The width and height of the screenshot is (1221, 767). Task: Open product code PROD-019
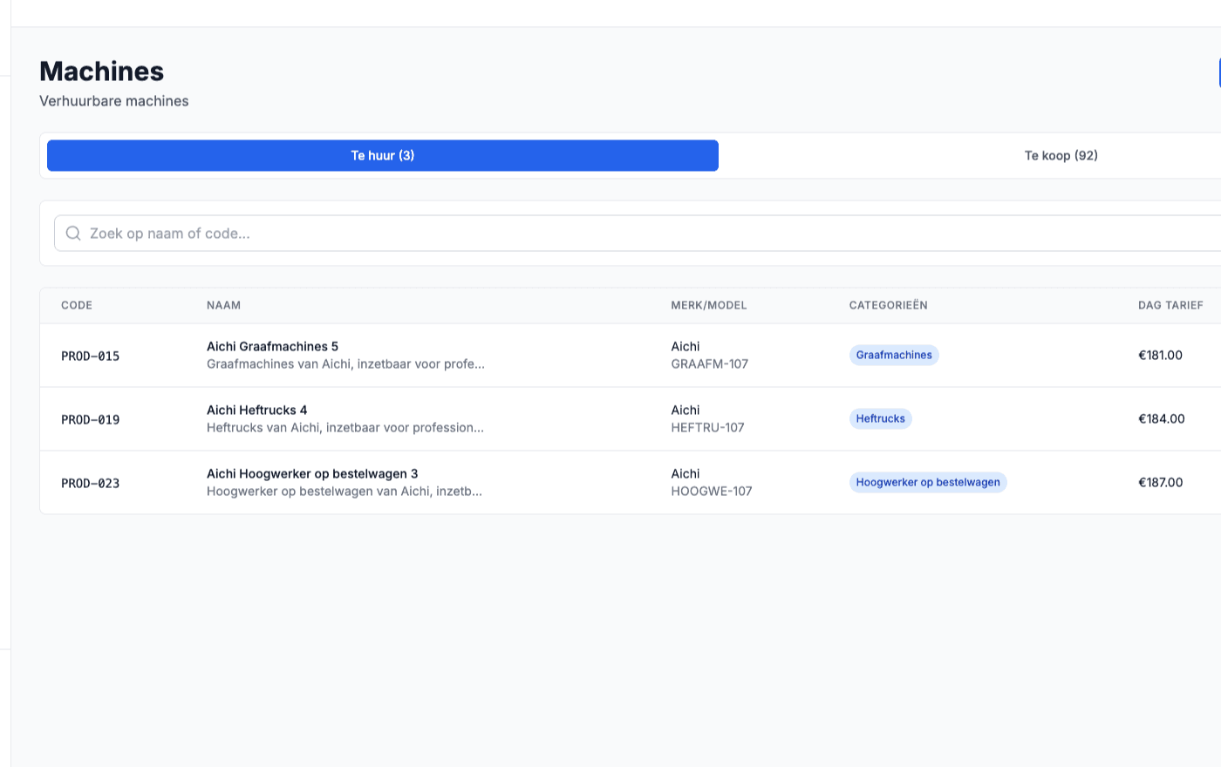(x=90, y=419)
